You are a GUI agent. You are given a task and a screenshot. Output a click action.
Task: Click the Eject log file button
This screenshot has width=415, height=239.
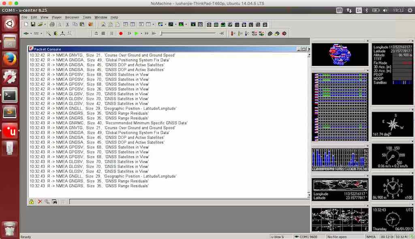point(96,34)
